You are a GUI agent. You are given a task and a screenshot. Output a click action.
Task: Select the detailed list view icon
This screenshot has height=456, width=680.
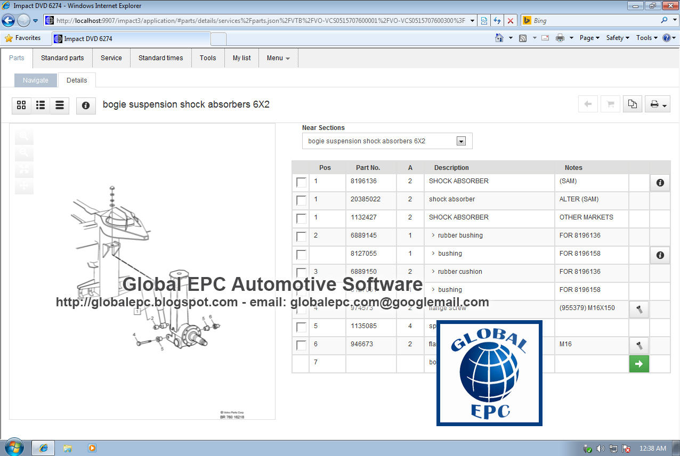[x=59, y=105]
